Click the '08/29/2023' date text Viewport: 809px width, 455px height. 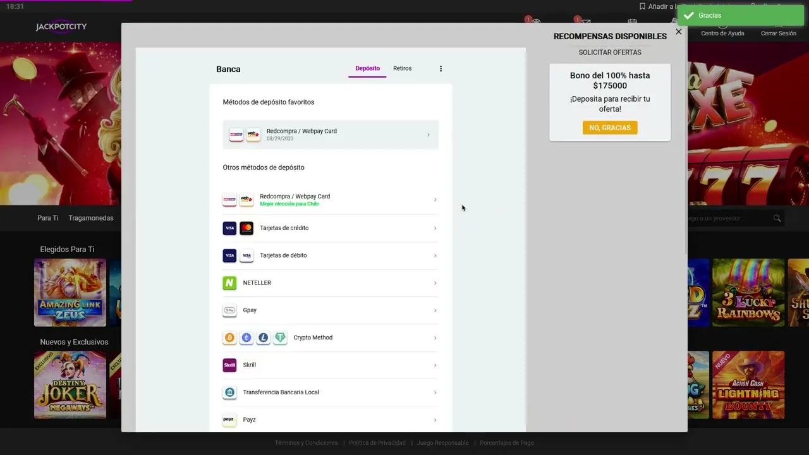pos(280,139)
